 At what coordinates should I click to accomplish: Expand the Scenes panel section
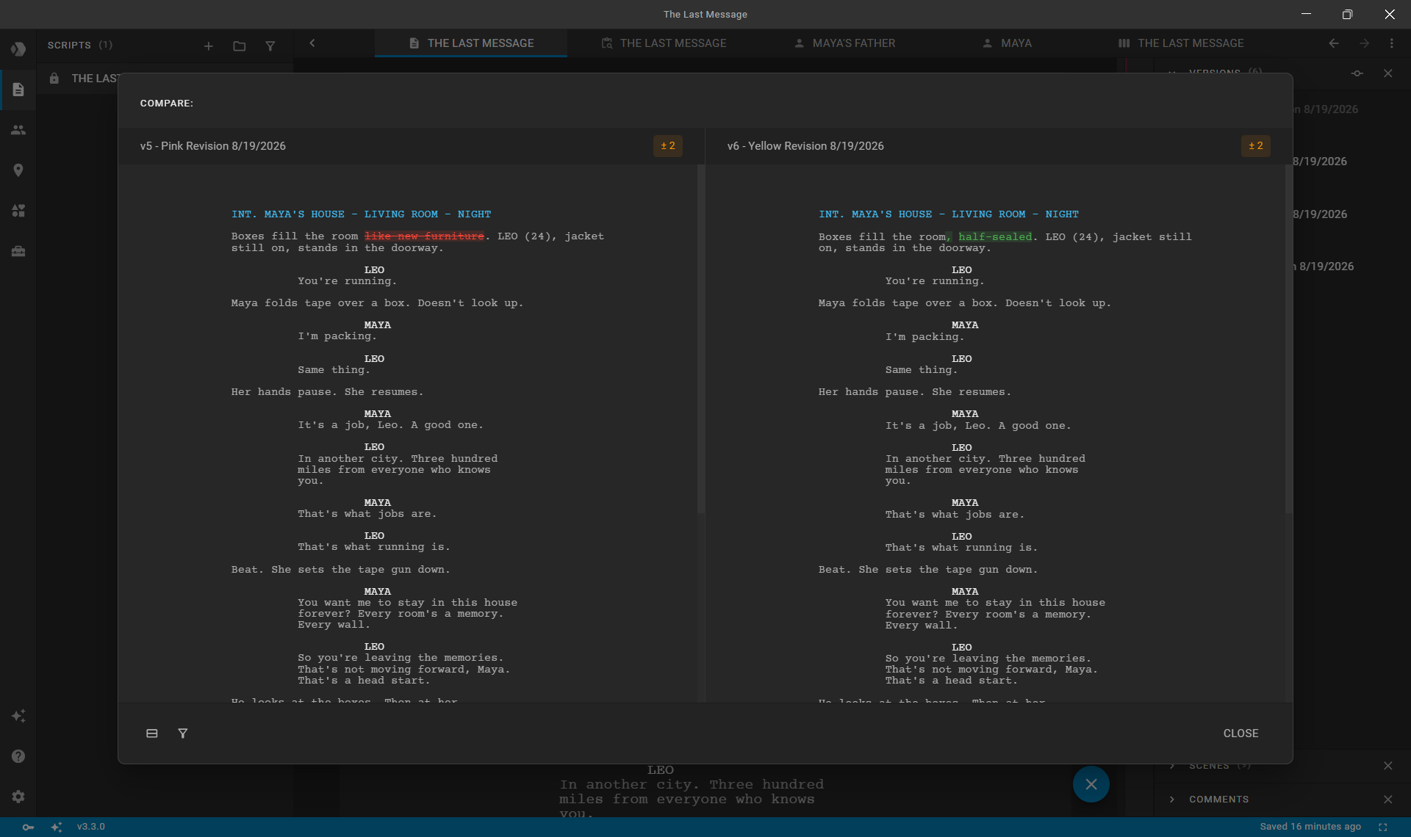coord(1172,766)
